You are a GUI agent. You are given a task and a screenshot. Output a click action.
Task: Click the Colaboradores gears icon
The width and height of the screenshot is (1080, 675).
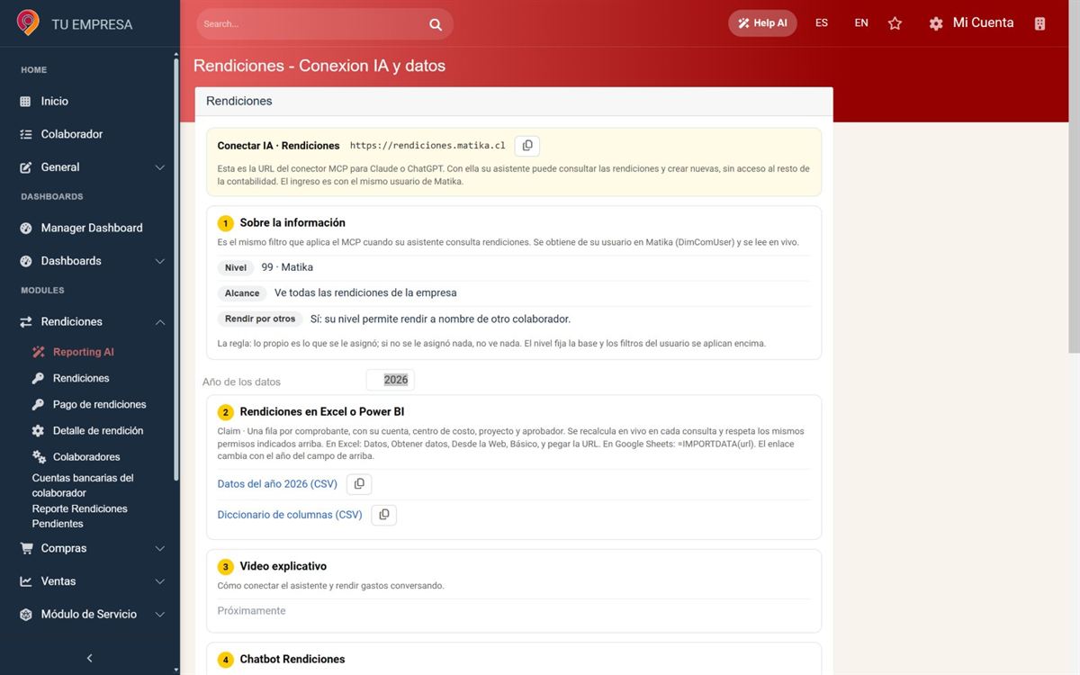coord(39,457)
